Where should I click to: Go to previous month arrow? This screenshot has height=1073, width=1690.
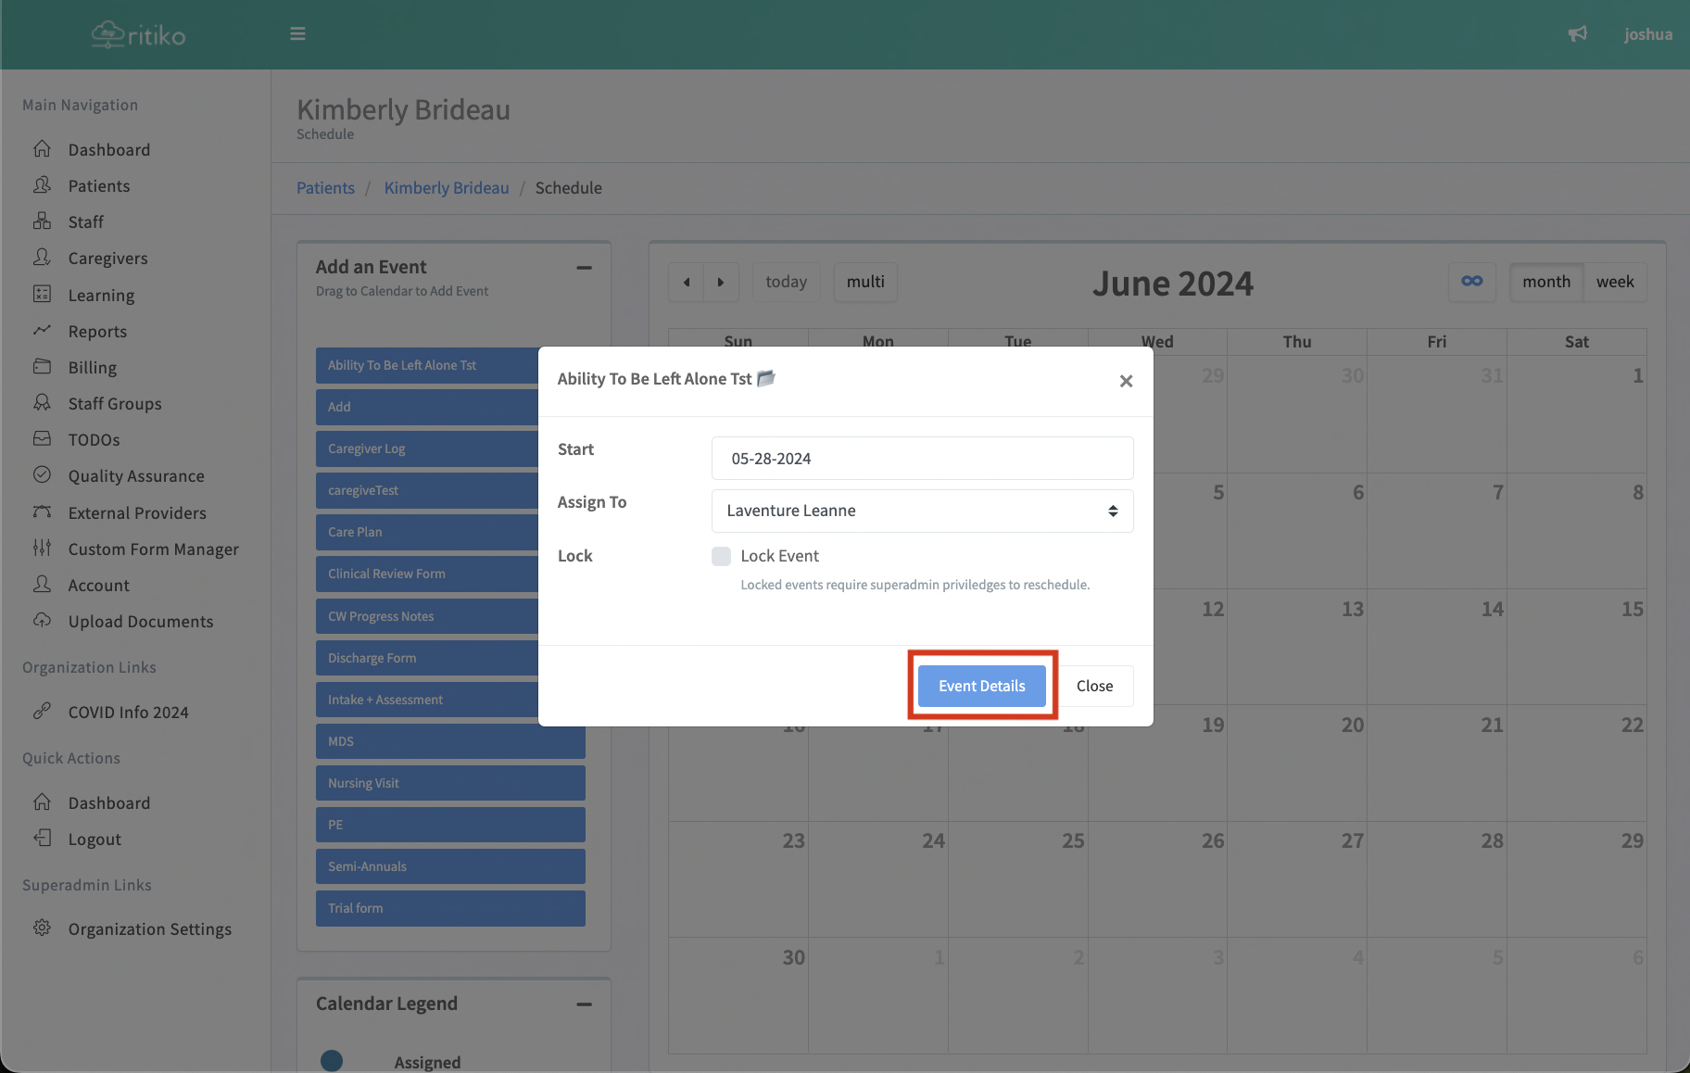tap(687, 282)
